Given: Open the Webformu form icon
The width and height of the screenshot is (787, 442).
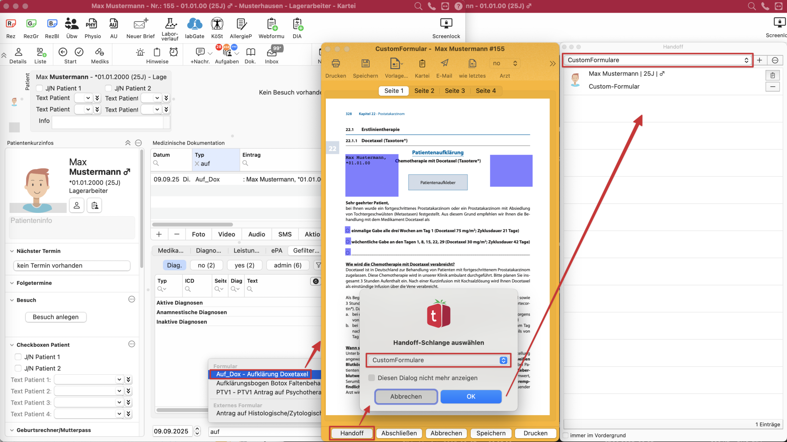Looking at the screenshot, I should point(272,24).
